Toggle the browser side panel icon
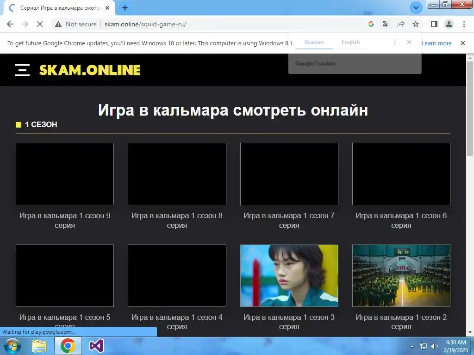Screen dimensions: 474x355 pyautogui.click(x=434, y=24)
